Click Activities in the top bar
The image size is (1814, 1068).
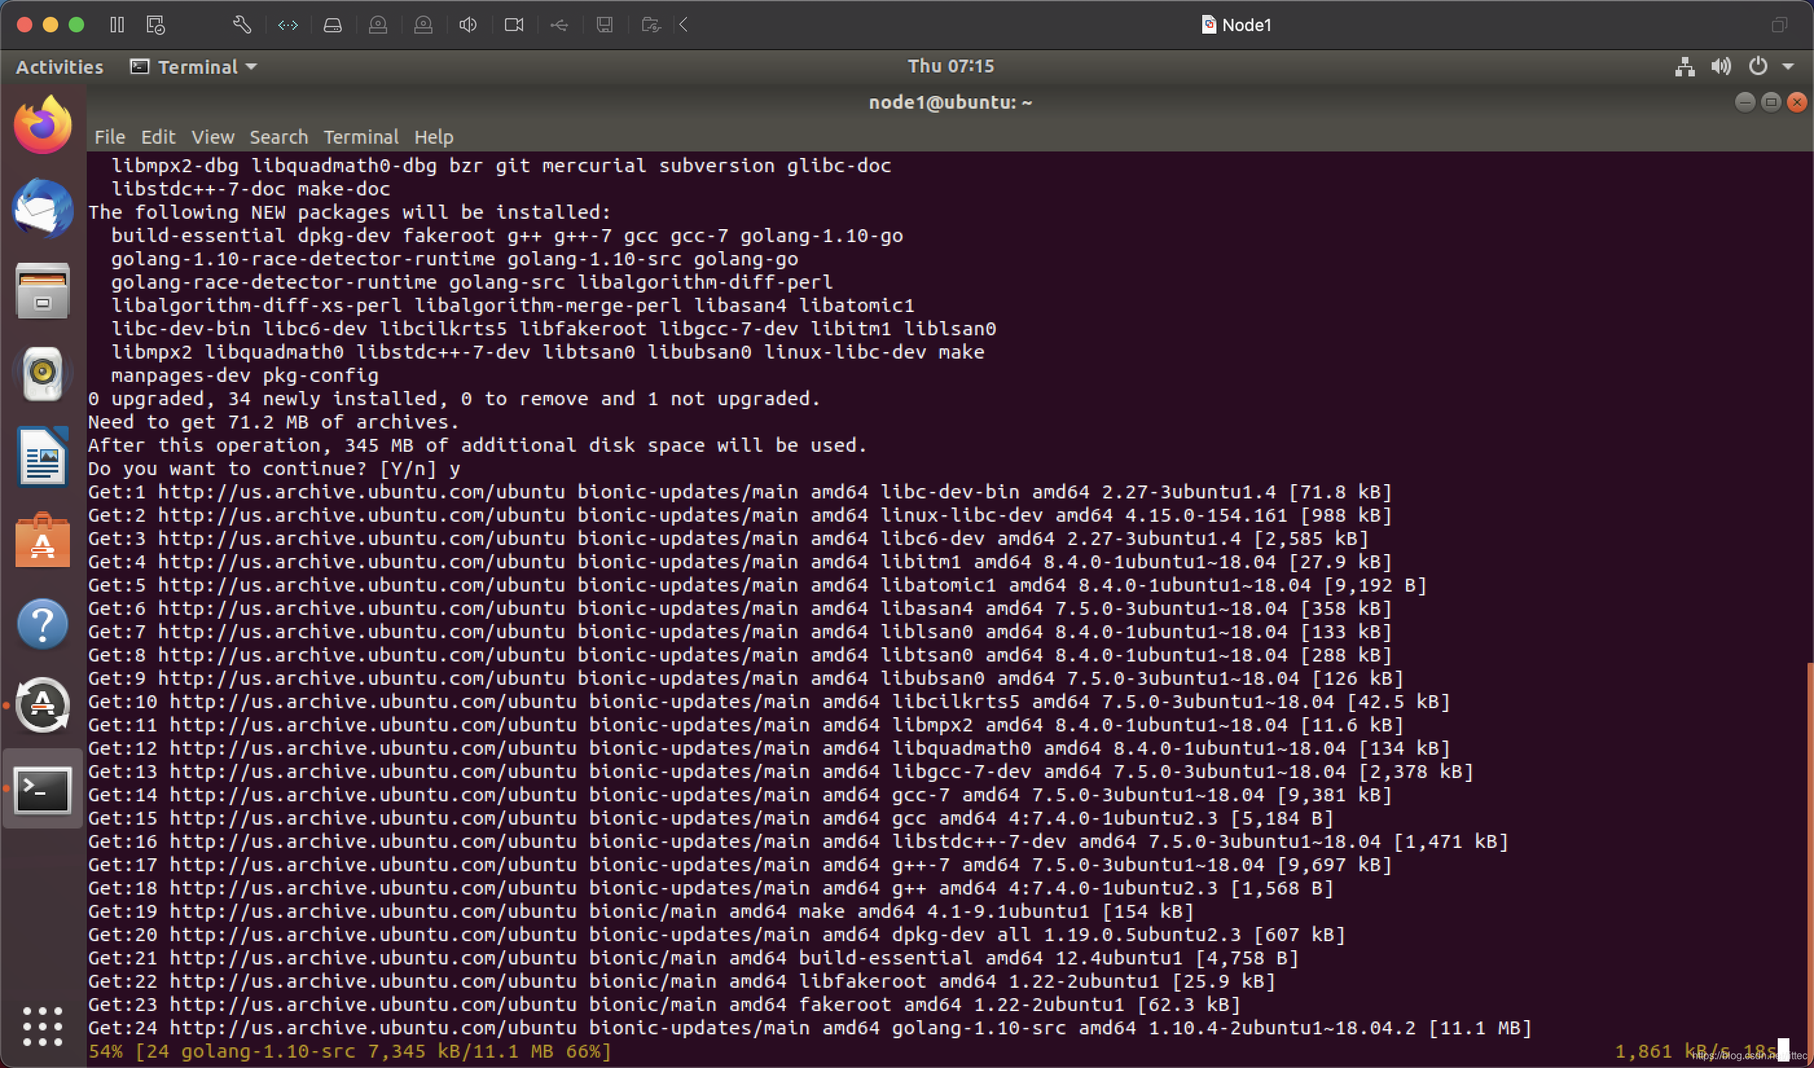point(60,67)
